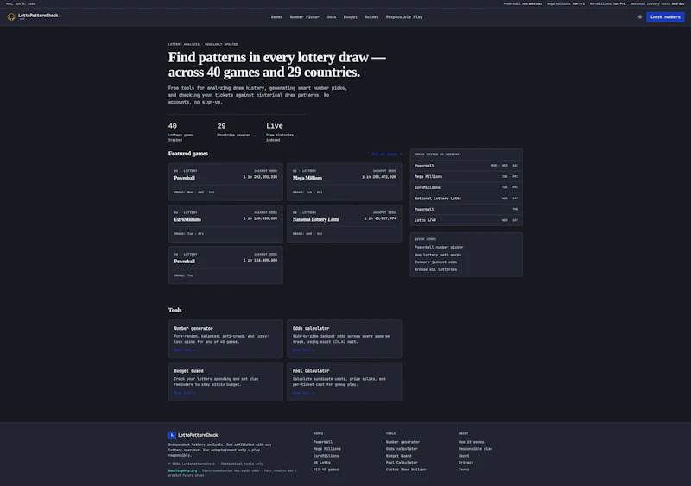
Task: Select EuroMillions row in weekday draws list
Action: (466, 187)
